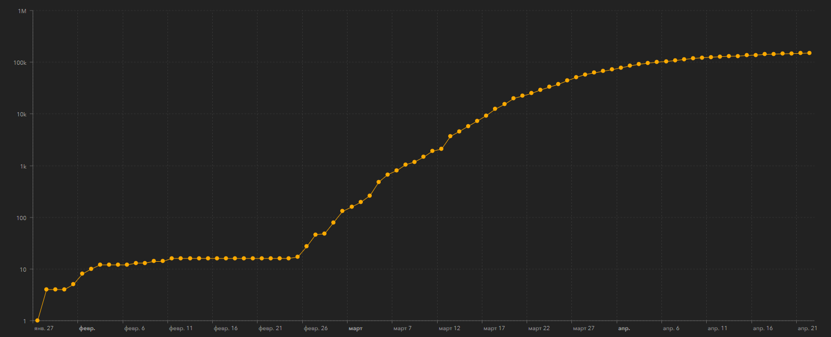831x337 pixels.
Task: Click the last data point on the line
Action: coord(809,53)
